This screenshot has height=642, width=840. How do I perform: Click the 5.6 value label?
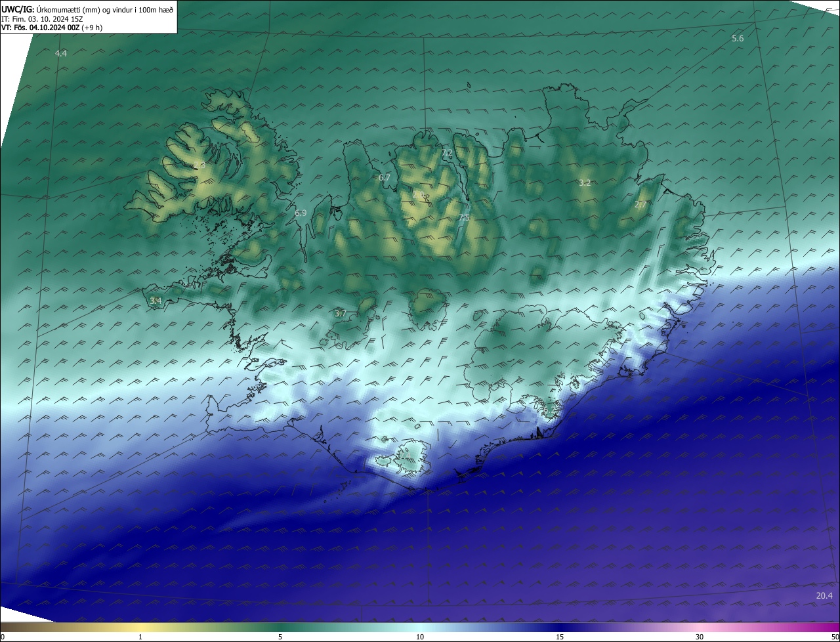(738, 39)
